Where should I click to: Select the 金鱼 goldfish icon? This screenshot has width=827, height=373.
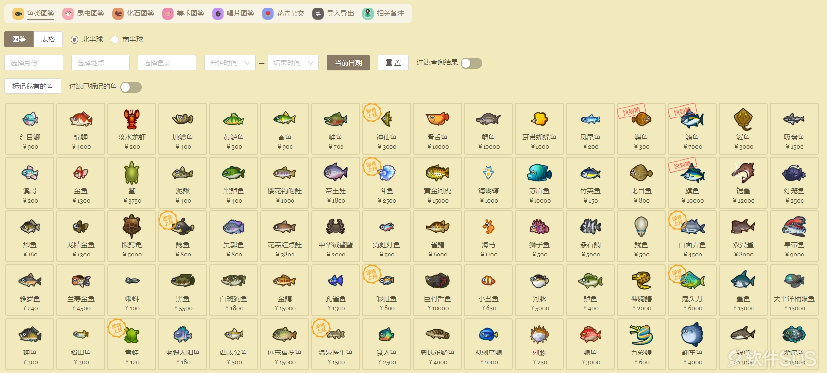tap(81, 173)
